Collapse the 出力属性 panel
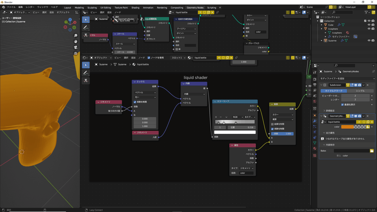The image size is (377, 212). pos(330,133)
